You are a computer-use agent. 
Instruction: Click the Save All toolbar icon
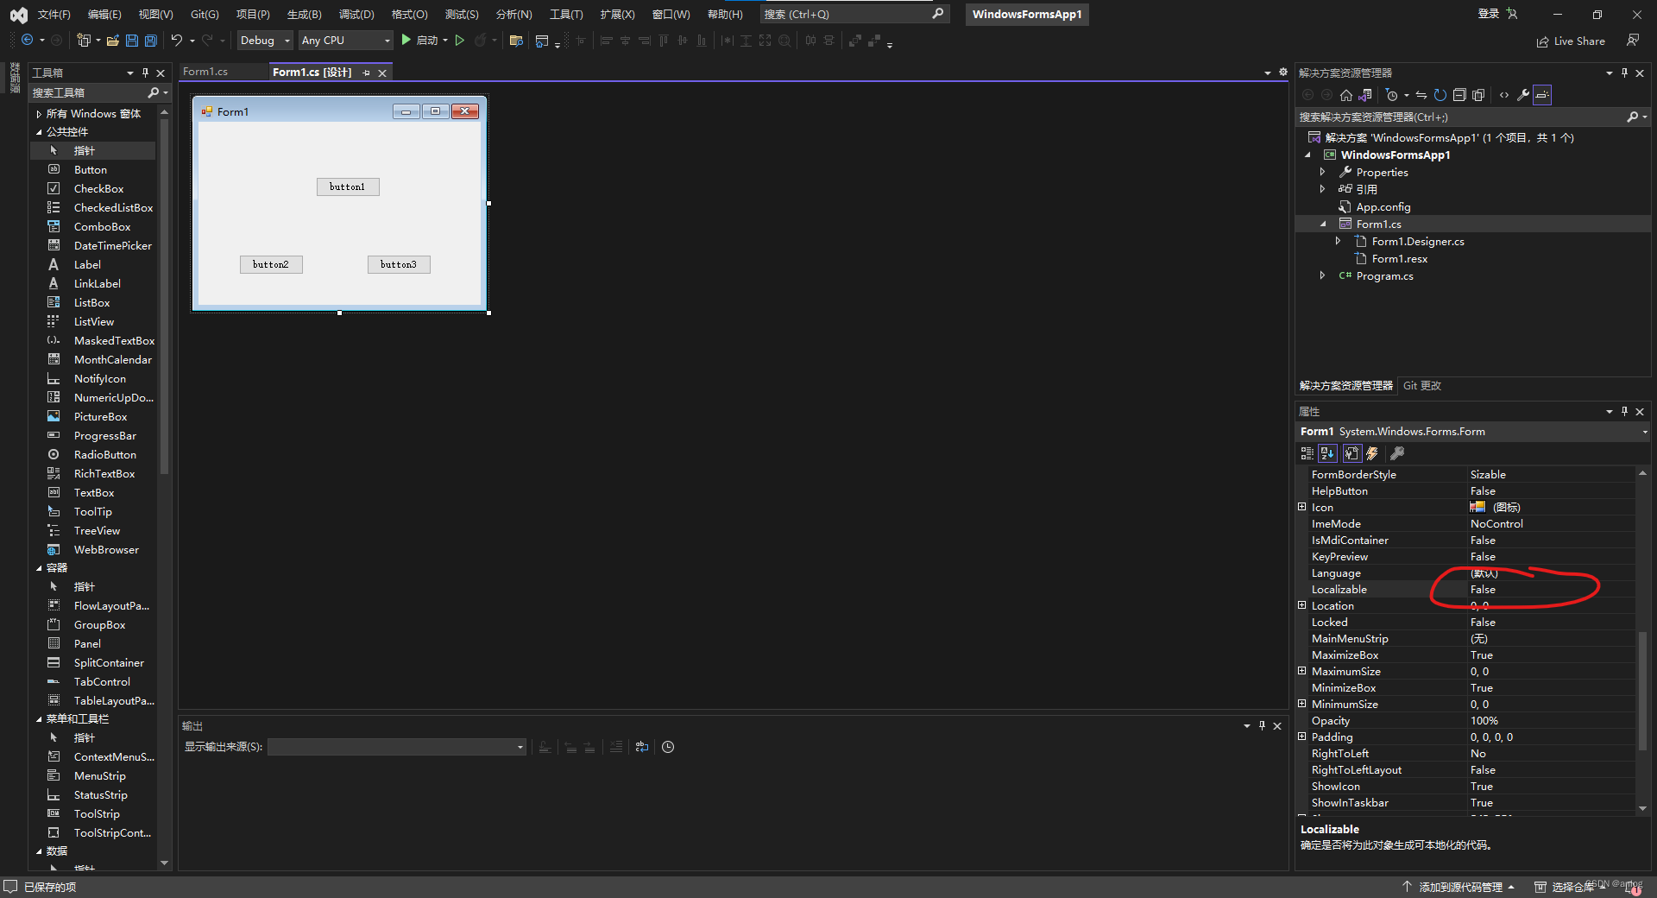pyautogui.click(x=151, y=41)
